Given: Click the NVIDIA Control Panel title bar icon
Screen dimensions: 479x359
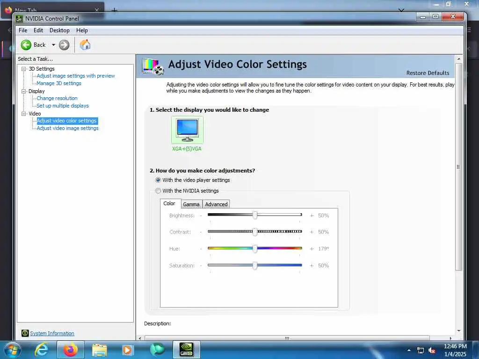Looking at the screenshot, I should click(x=19, y=19).
